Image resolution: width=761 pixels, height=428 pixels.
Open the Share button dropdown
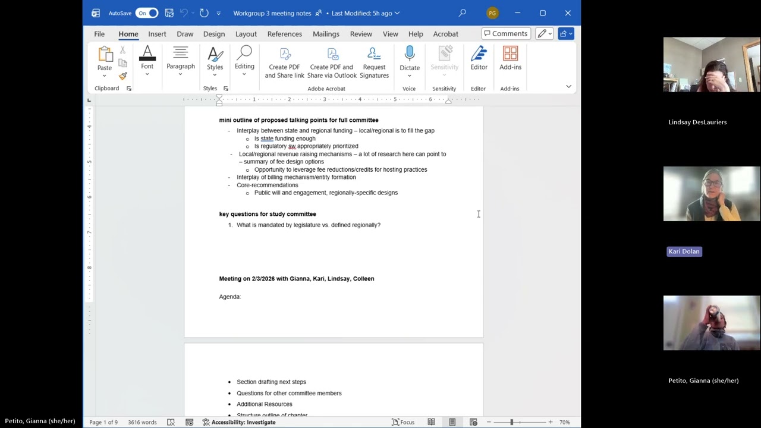[x=566, y=34]
